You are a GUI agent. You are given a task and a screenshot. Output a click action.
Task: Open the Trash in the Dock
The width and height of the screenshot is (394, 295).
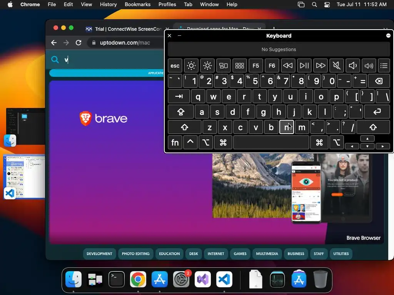pos(321,279)
